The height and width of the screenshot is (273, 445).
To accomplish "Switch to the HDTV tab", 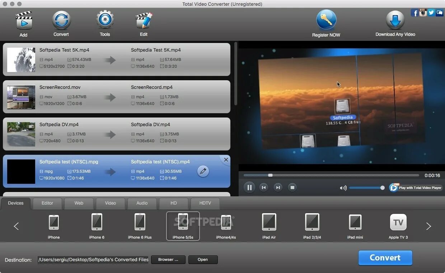I will [205, 203].
